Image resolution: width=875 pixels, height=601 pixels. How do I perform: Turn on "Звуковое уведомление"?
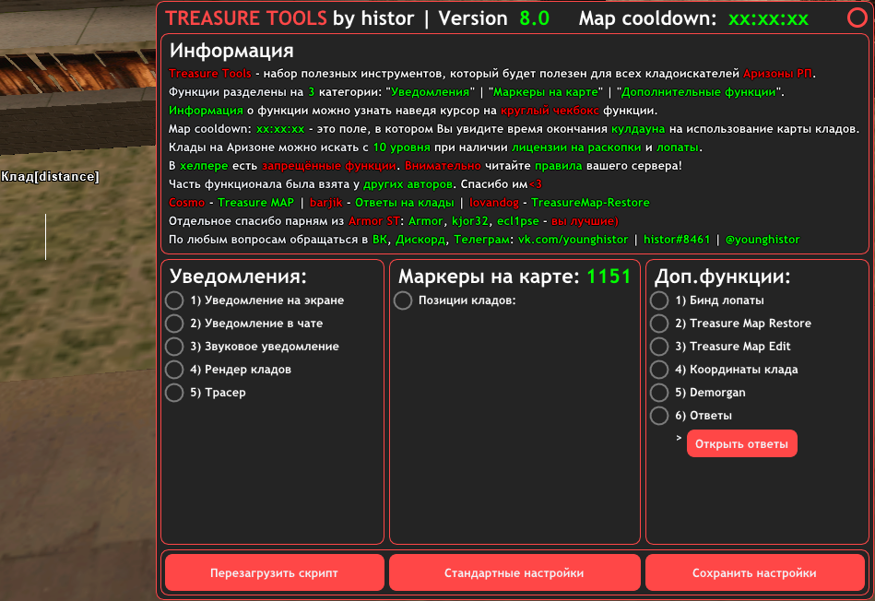(x=174, y=347)
